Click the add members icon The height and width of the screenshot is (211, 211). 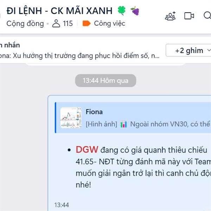(170, 16)
